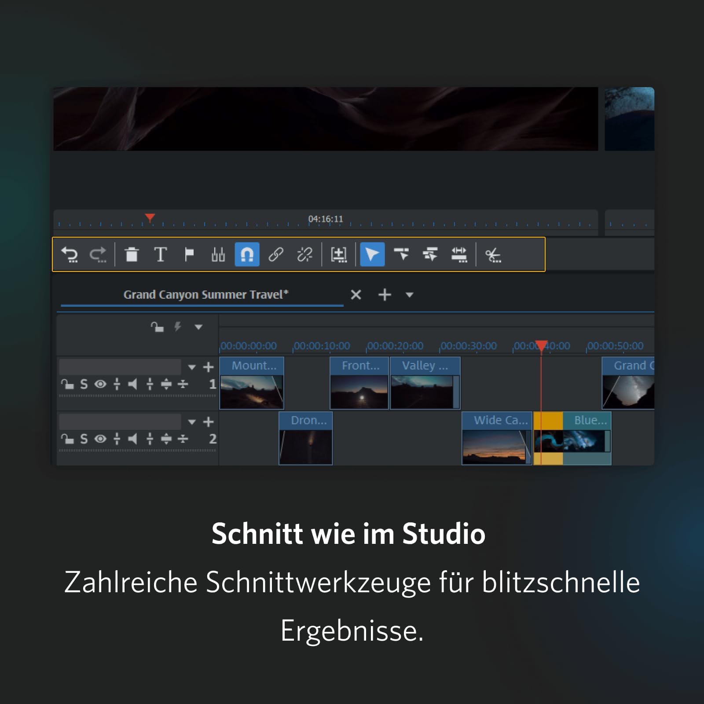Screen dimensions: 704x704
Task: Toggle track 2 eye visibility
Action: 100,439
